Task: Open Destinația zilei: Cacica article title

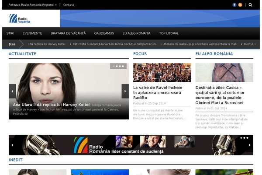Action: coord(220,95)
